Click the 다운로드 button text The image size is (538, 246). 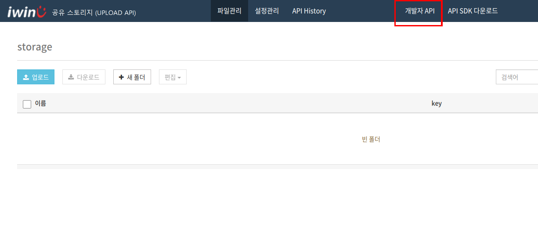88,77
